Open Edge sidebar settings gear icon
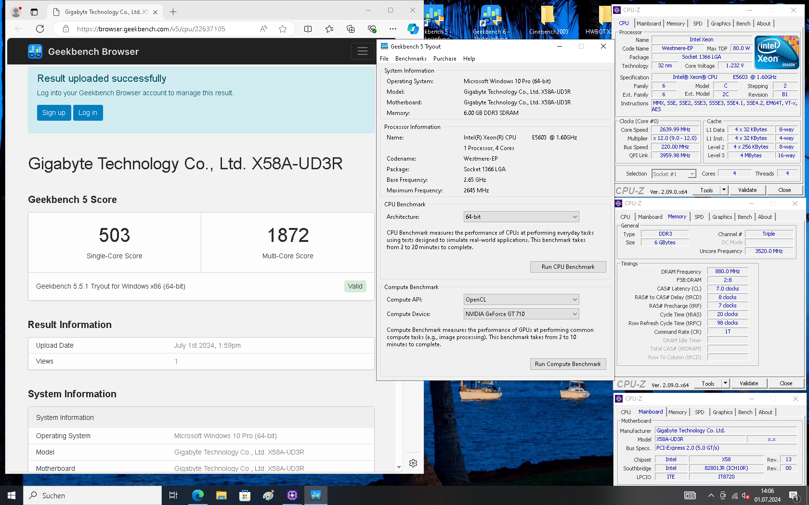 coord(413,463)
